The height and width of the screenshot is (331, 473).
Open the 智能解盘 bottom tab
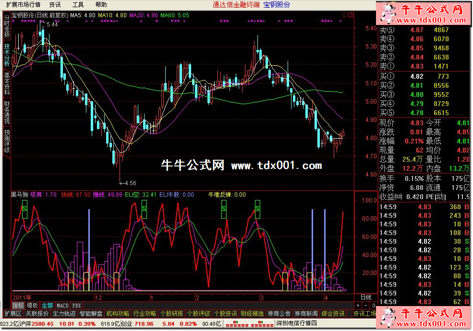click(x=91, y=314)
